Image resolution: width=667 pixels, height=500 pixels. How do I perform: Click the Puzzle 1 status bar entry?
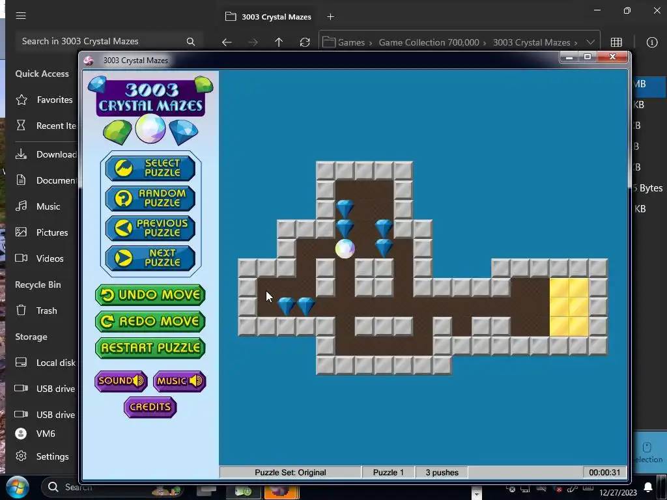pyautogui.click(x=388, y=473)
